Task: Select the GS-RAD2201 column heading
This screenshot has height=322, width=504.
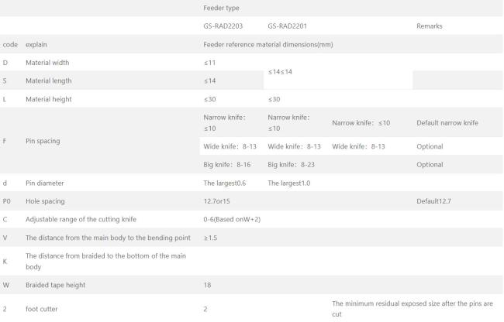Action: tap(288, 26)
